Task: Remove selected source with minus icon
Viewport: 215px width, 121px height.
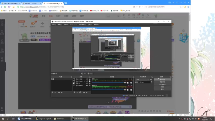Action: tap(77, 92)
